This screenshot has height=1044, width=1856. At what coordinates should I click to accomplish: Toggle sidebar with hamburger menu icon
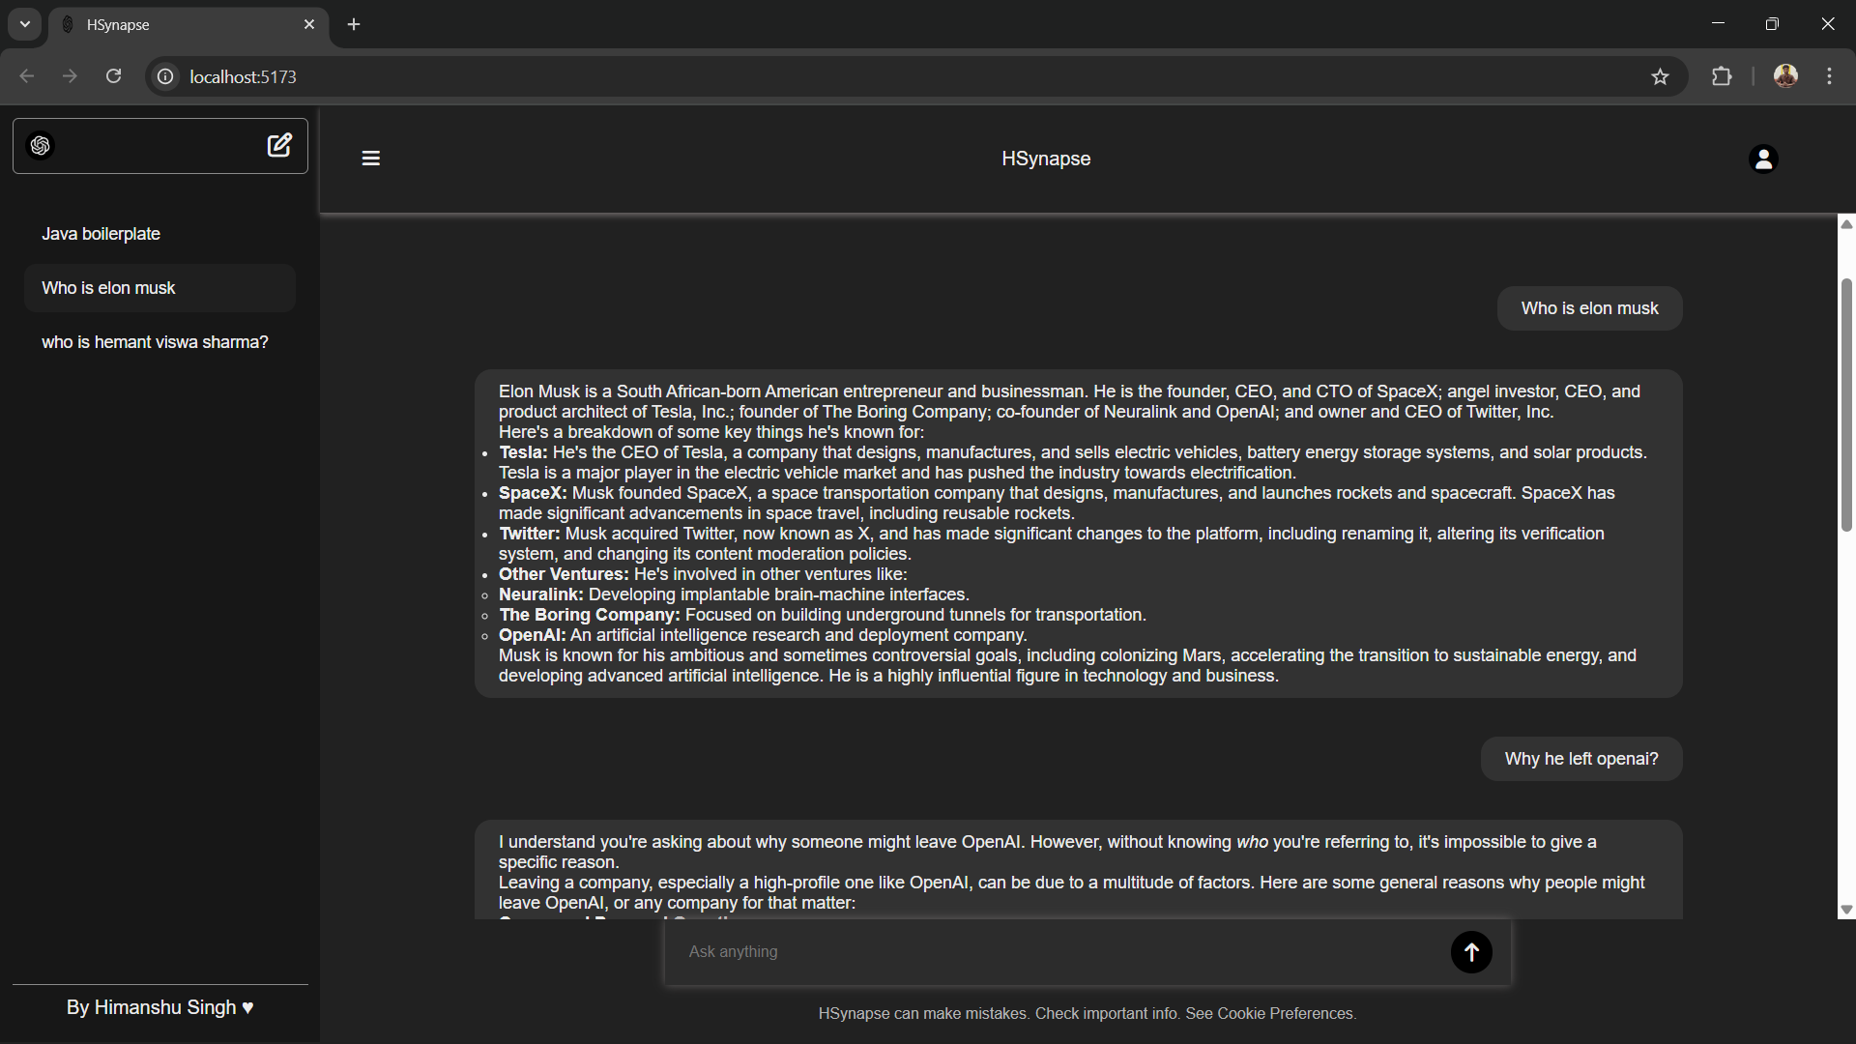(x=370, y=159)
